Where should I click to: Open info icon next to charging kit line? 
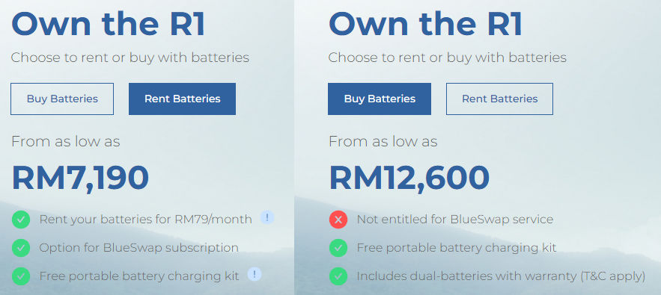click(255, 274)
